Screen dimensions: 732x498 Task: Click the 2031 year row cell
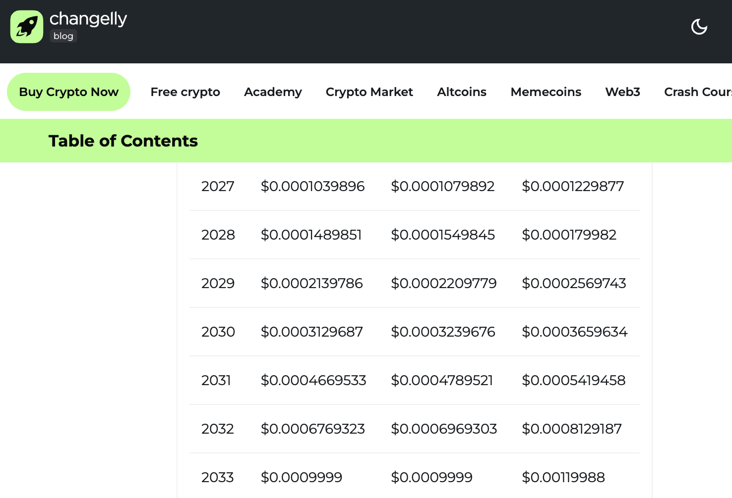216,381
